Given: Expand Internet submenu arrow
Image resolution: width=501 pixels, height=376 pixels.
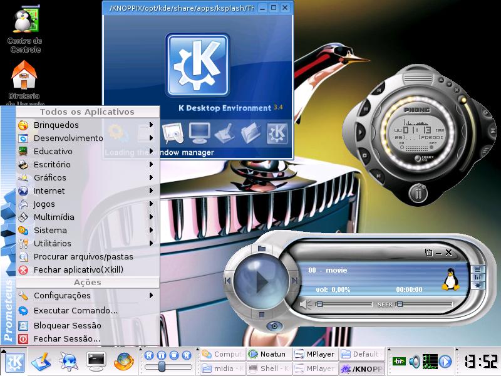Looking at the screenshot, I should tap(151, 191).
